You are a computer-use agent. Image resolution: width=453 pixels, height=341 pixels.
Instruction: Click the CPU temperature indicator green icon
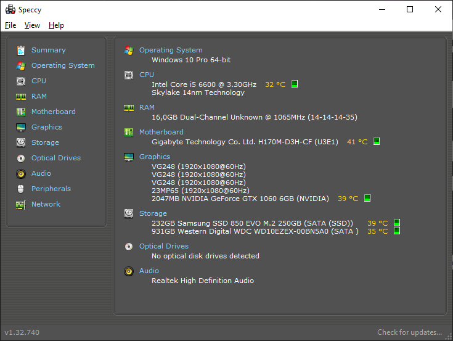point(295,84)
